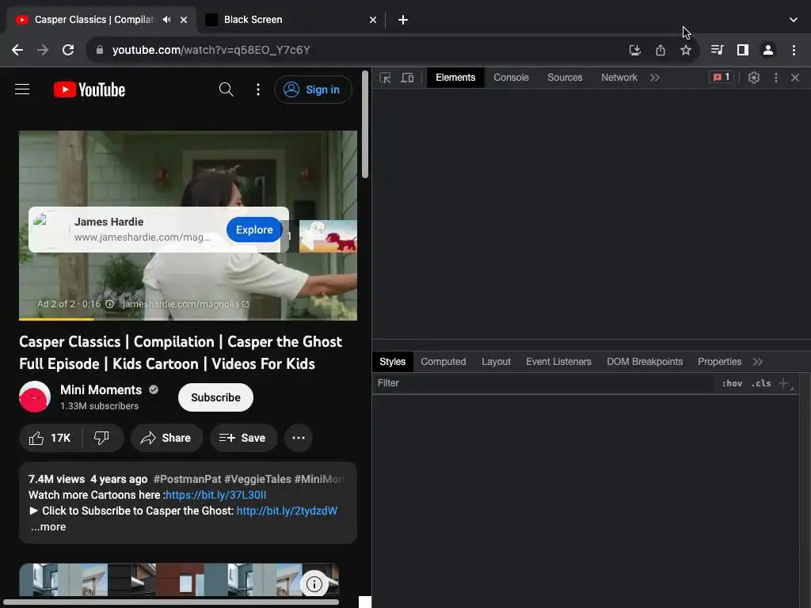Select the Elements tab in DevTools
Image resolution: width=811 pixels, height=608 pixels.
tap(455, 78)
